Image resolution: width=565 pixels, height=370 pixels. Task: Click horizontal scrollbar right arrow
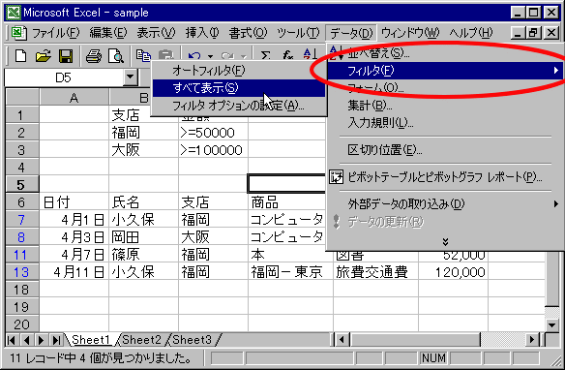[532, 340]
